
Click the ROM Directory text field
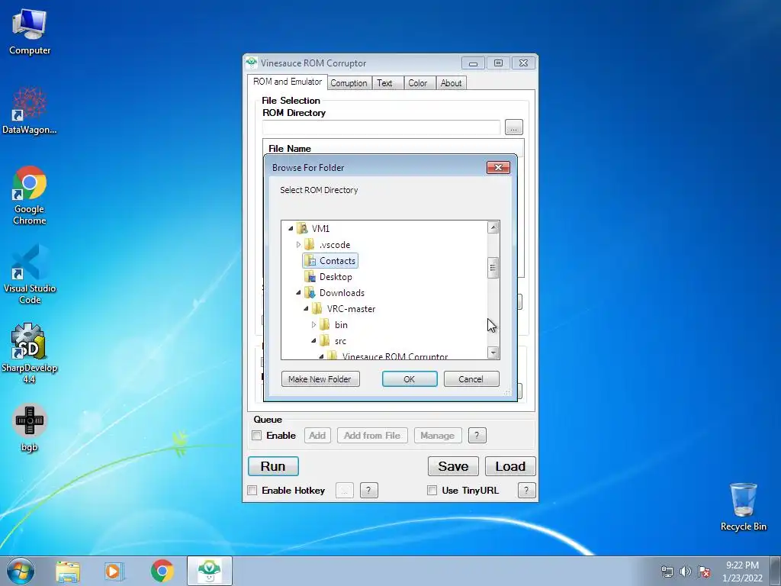click(x=381, y=127)
